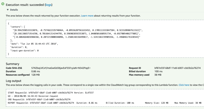
Task: Click the green success checkmark icon
Action: [3, 4]
